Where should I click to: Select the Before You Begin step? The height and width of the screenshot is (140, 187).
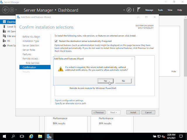tap(31, 37)
